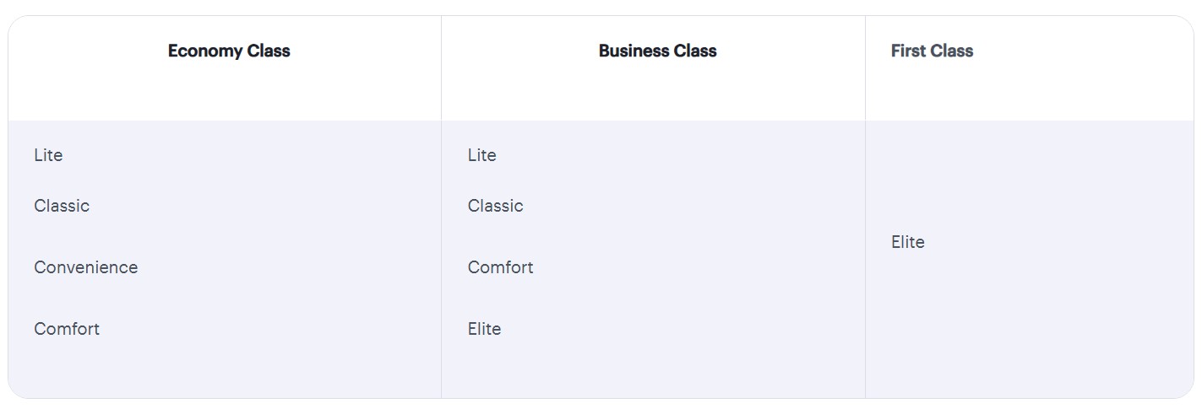Click blank area below First Class Elite fare
This screenshot has height=409, width=1202.
[1014, 329]
